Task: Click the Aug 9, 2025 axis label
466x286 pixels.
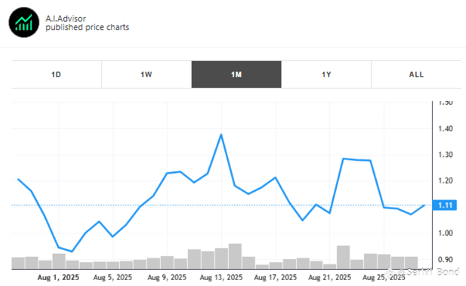Action: (x=167, y=278)
